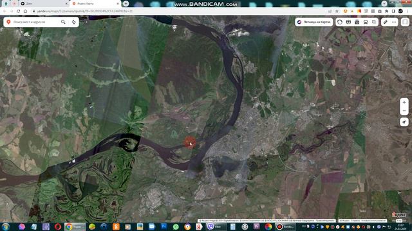Open a new browser tab

tap(126, 3)
